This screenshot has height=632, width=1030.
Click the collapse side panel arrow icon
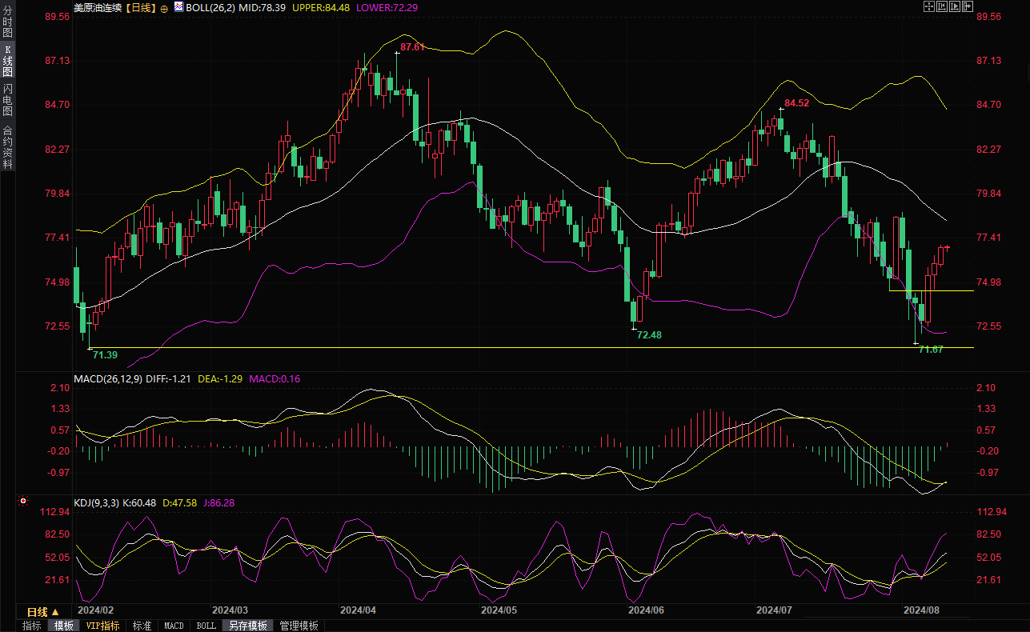[968, 7]
